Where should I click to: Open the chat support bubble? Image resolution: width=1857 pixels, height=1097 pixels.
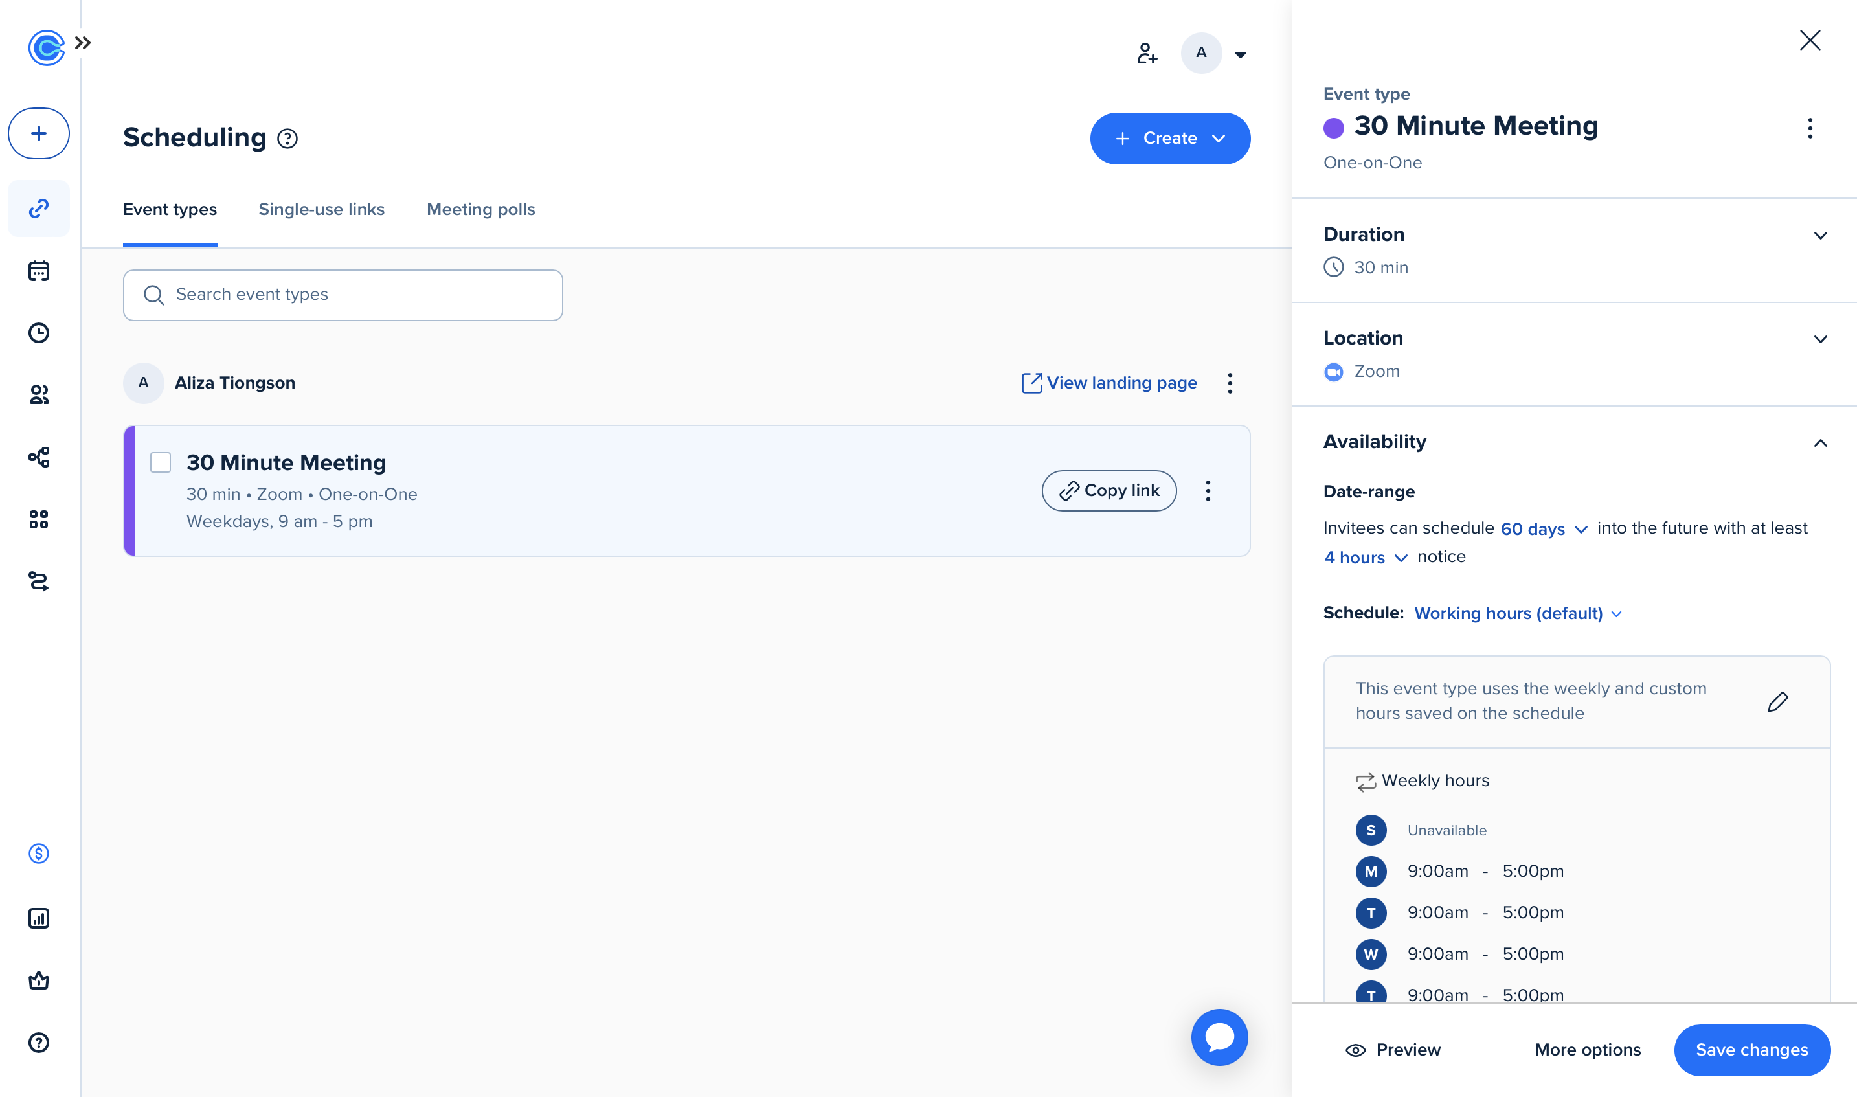click(x=1219, y=1037)
